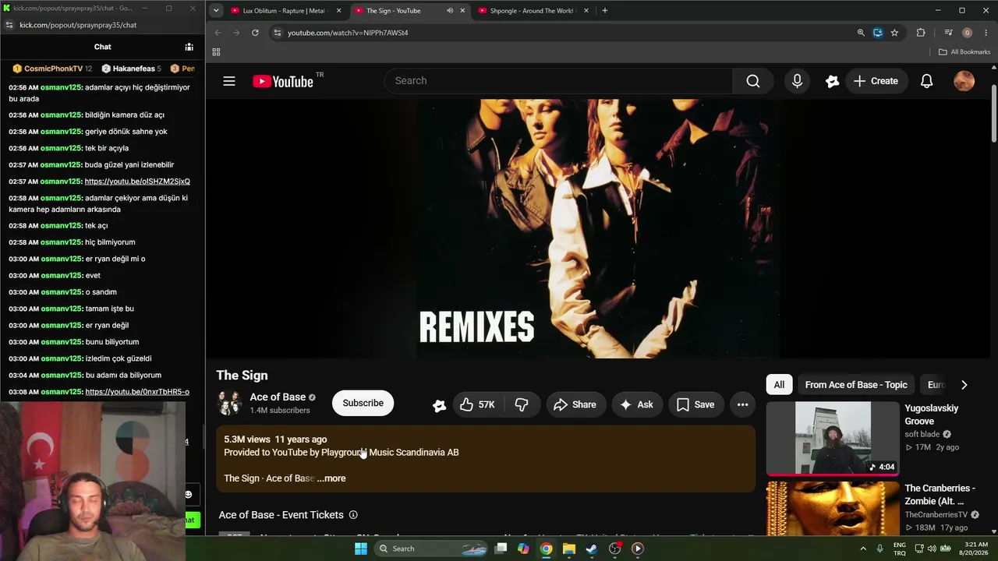Open the Ace of Base channel avatar
The width and height of the screenshot is (998, 561).
click(x=229, y=404)
